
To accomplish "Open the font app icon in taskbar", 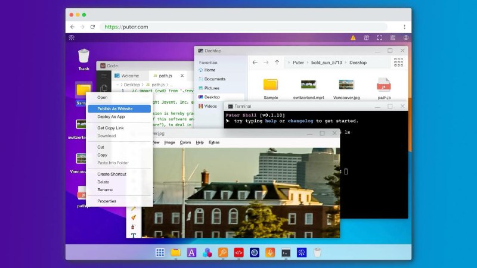I will tap(191, 253).
